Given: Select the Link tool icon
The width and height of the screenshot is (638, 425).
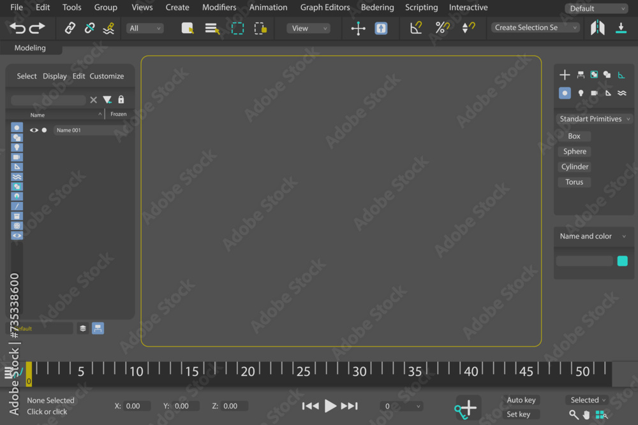Looking at the screenshot, I should [70, 28].
